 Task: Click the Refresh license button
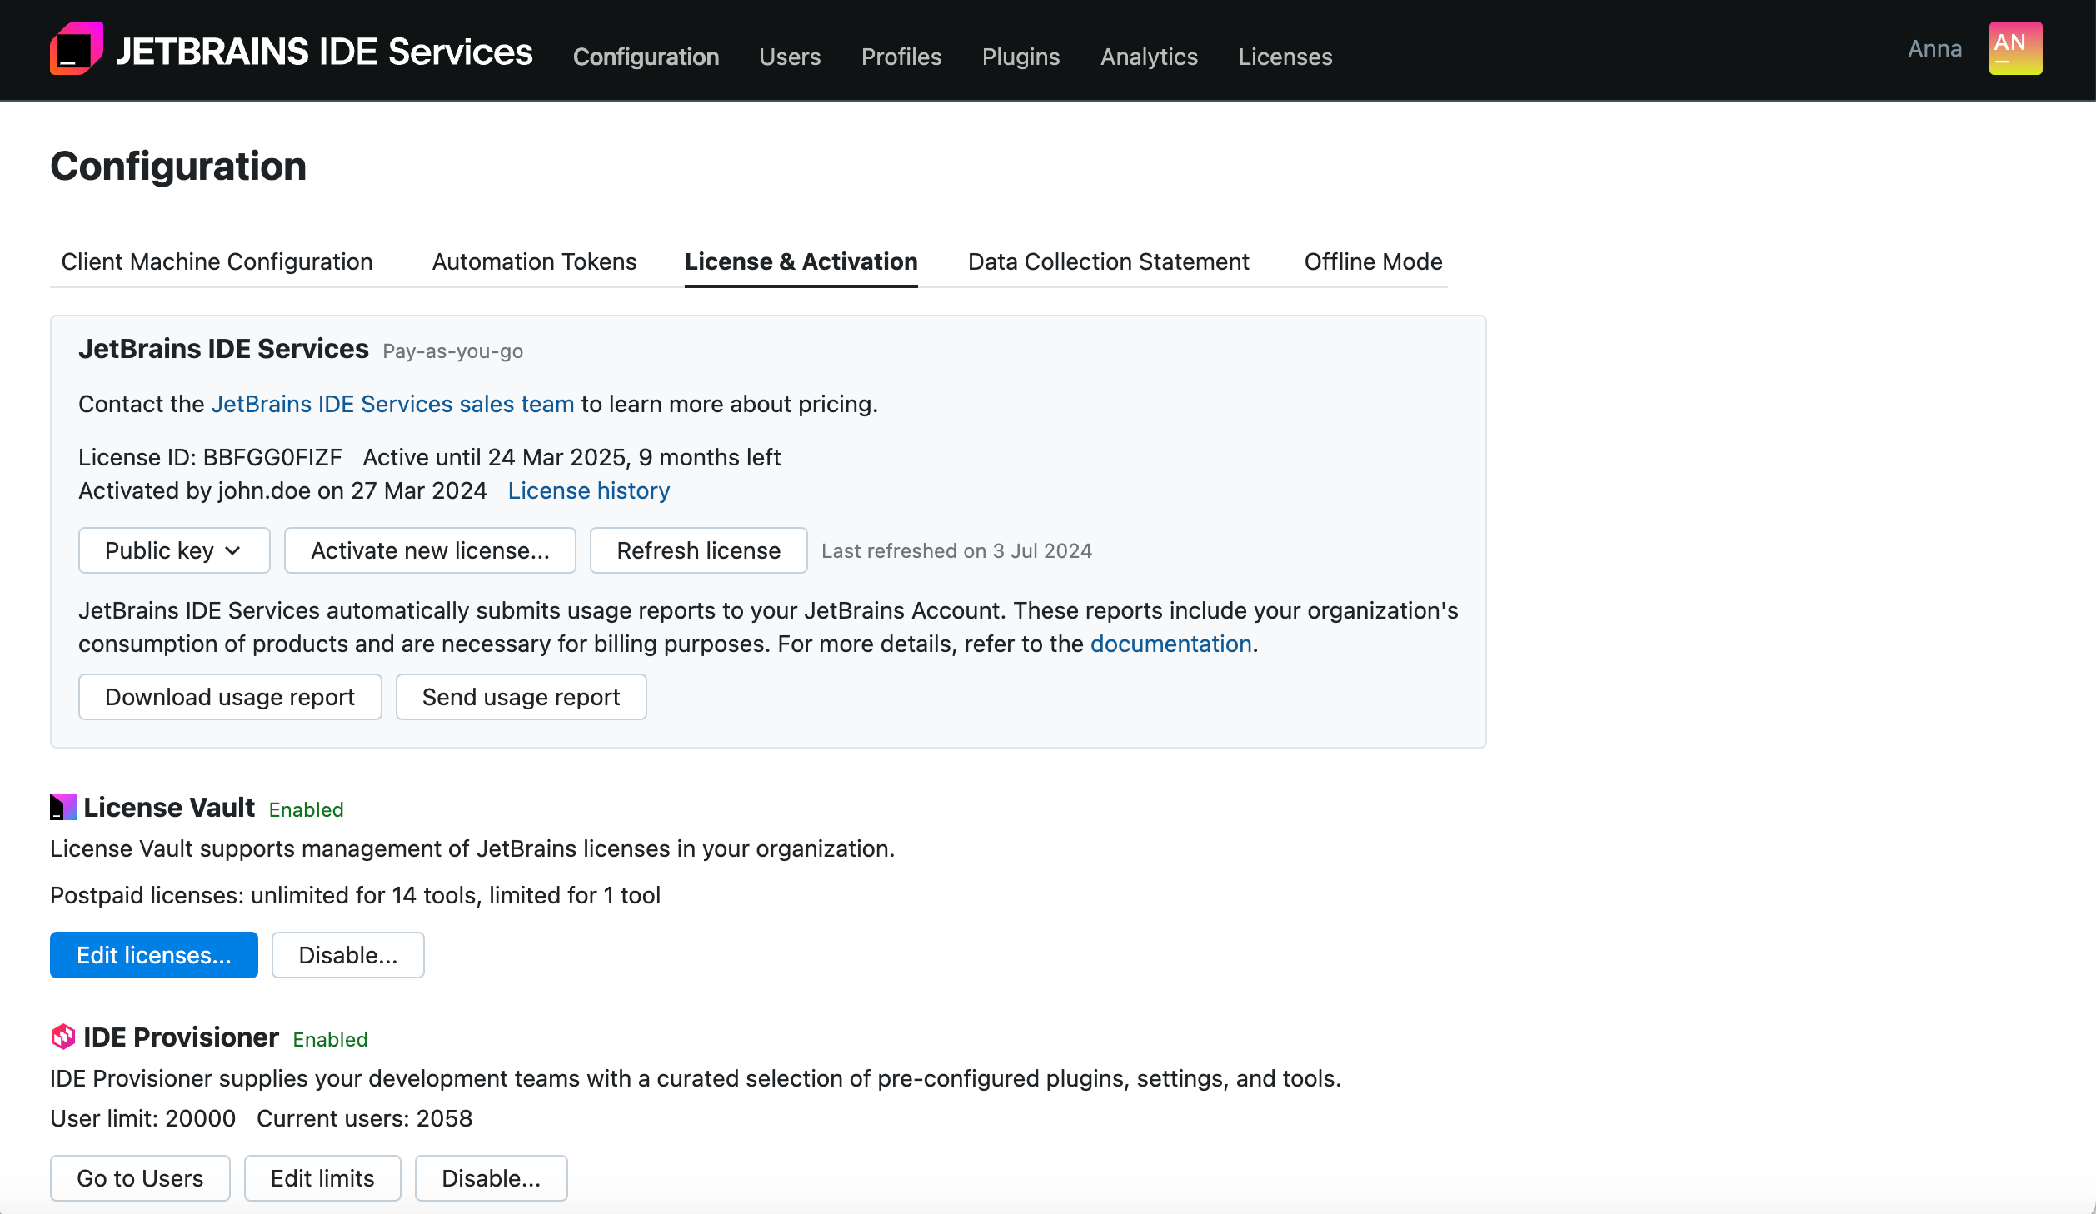coord(698,550)
